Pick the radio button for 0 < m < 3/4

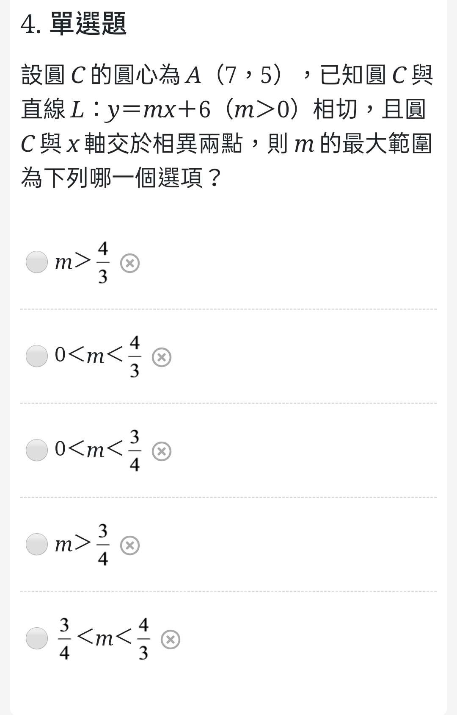coord(37,450)
